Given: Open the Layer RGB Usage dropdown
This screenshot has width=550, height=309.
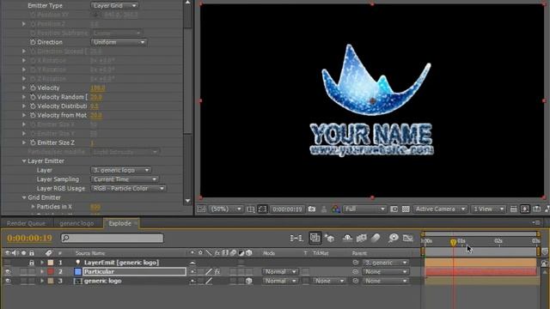Looking at the screenshot, I should [128, 188].
